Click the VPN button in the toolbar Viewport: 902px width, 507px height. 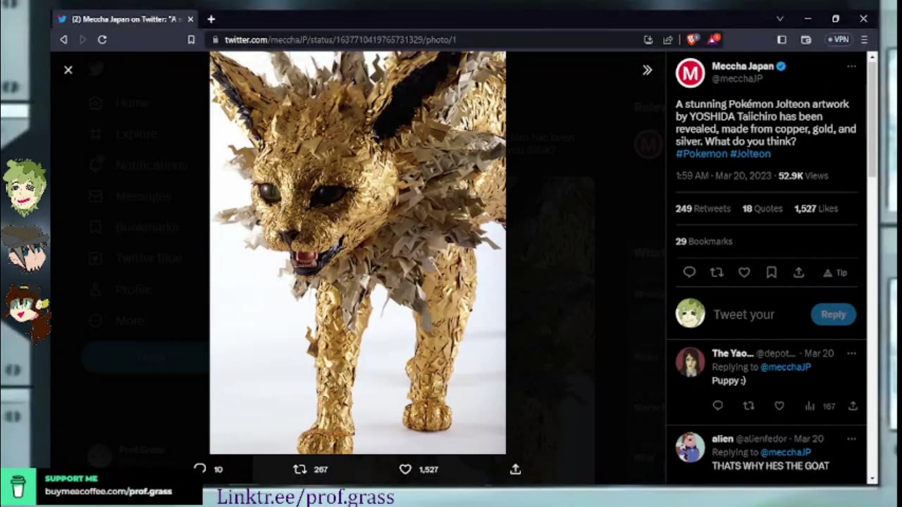(837, 39)
